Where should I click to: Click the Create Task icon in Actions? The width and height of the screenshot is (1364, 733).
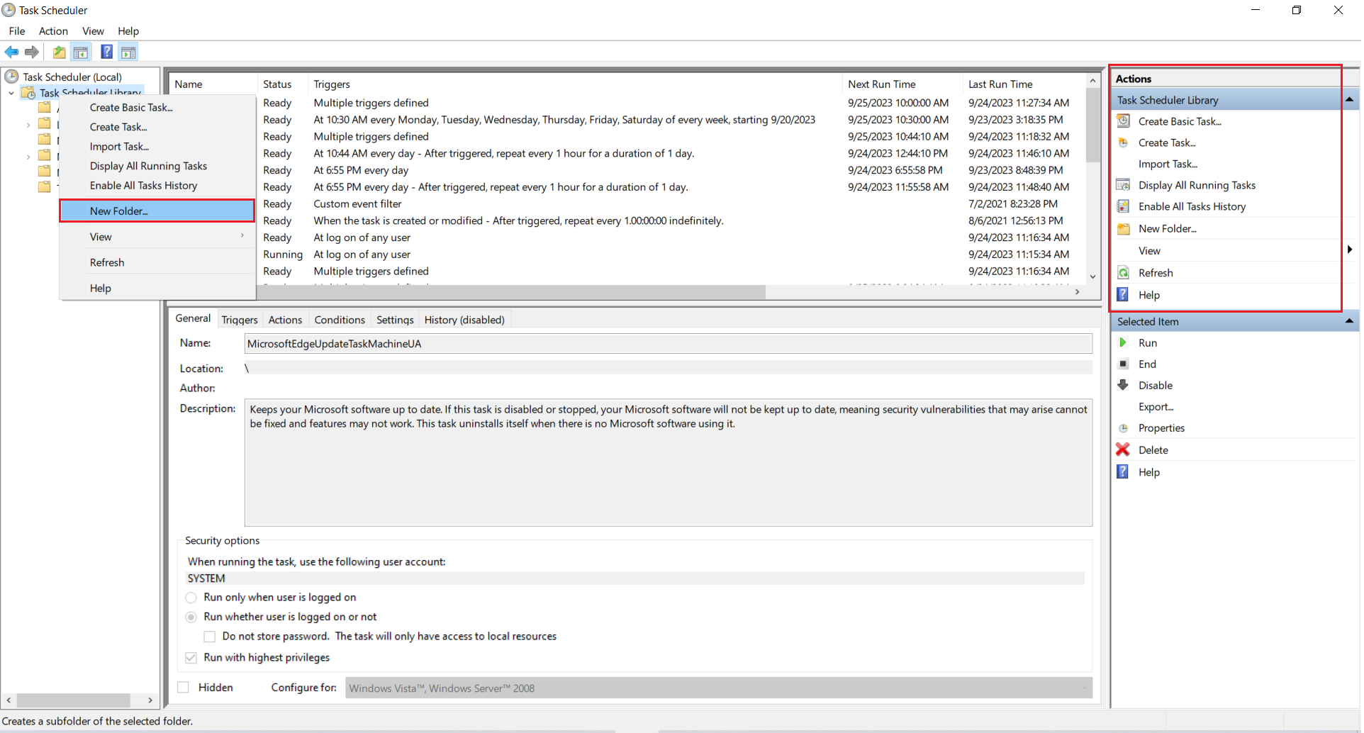pos(1124,142)
